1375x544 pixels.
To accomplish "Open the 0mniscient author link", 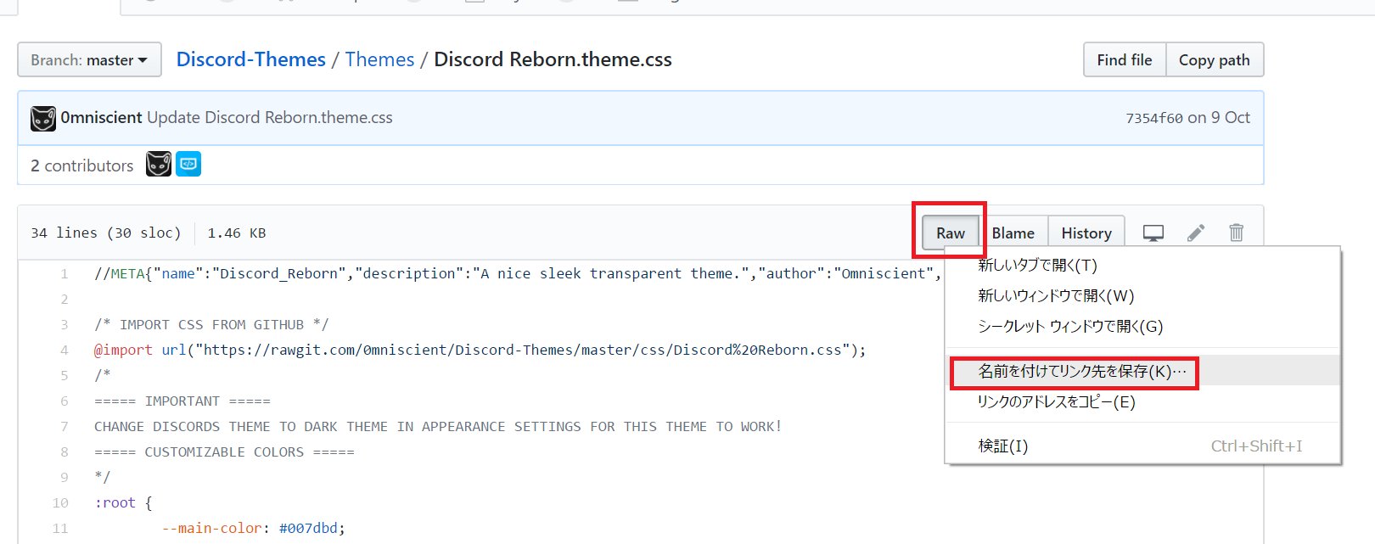I will [101, 118].
